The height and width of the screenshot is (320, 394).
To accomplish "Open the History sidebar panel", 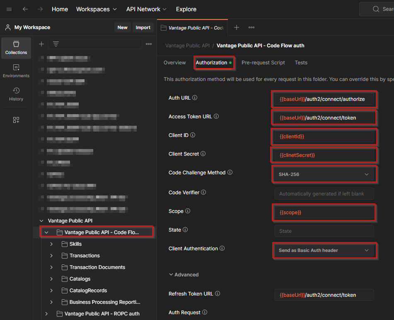I will (16, 94).
